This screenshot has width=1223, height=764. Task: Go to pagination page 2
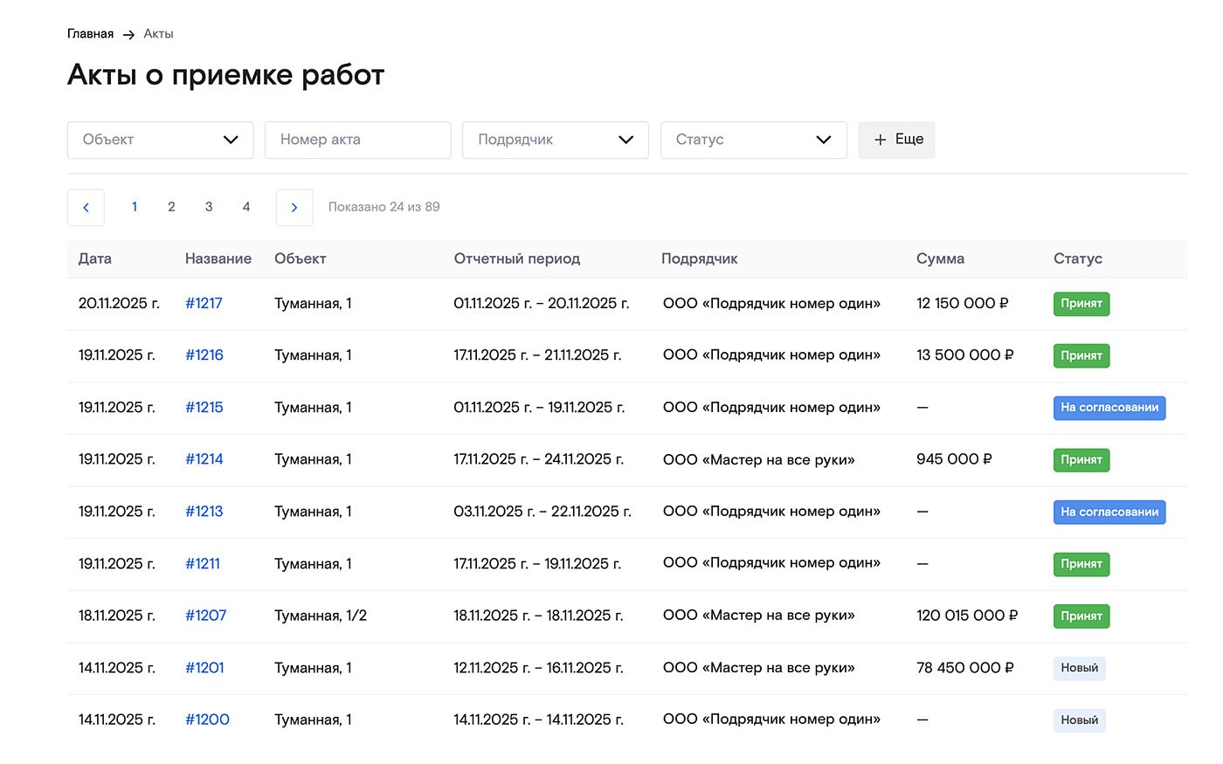[171, 207]
